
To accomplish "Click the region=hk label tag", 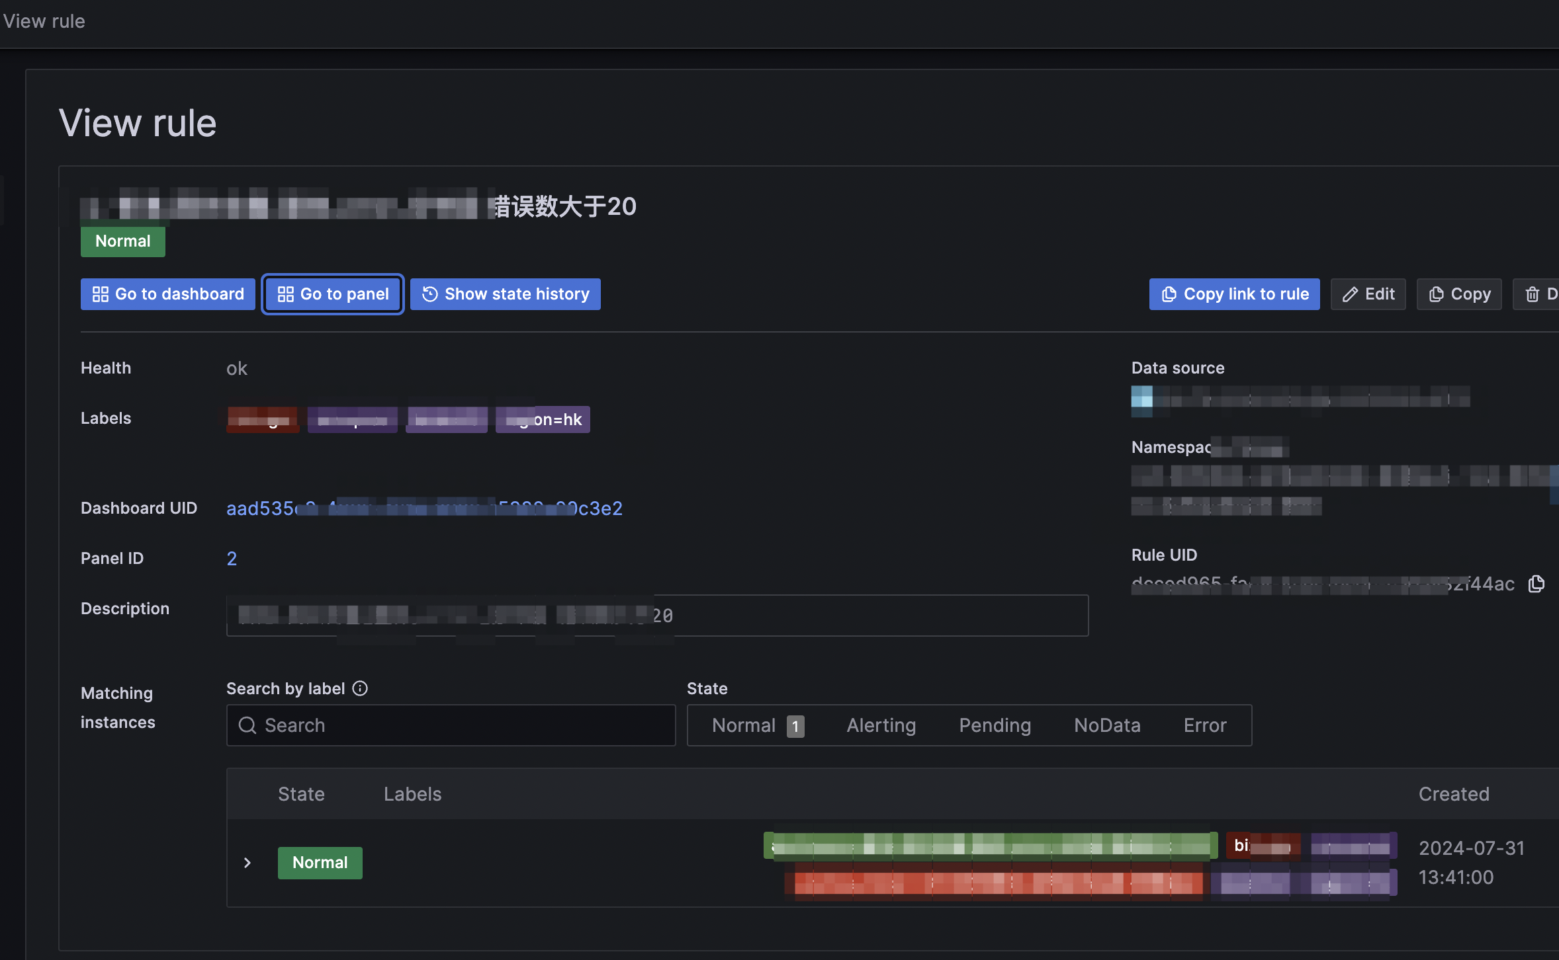I will [x=543, y=419].
